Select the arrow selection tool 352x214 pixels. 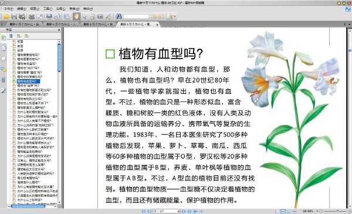click(84, 16)
